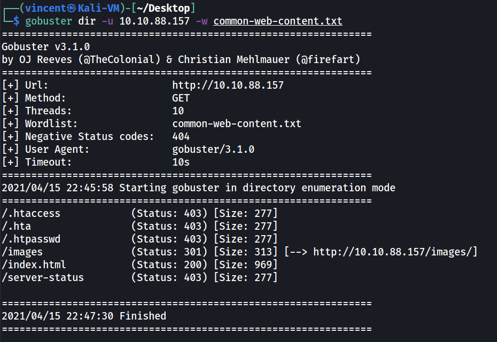Screen dimensions: 497x342
Task: Click the redirect URL http://10.10.88.157/images/
Action: pyautogui.click(x=395, y=252)
